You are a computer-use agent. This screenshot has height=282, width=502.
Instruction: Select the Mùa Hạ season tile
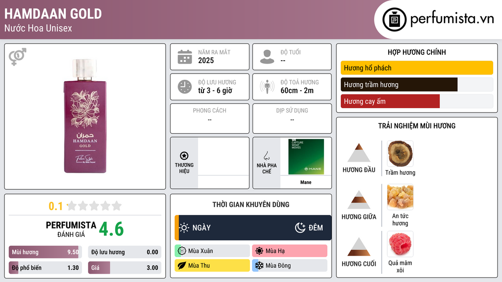(290, 251)
